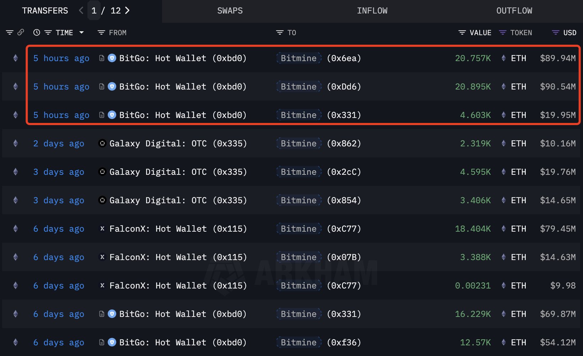Viewport: 583px width, 356px height.
Task: Switch to the SWAPS tab
Action: 230,11
